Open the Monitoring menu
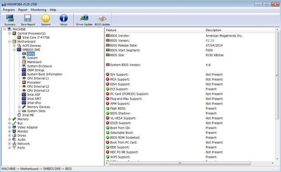Image resolution: width=281 pixels, height=172 pixels. (x=38, y=10)
